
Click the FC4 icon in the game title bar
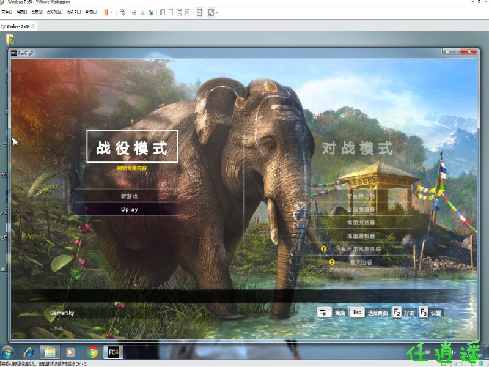[13, 53]
